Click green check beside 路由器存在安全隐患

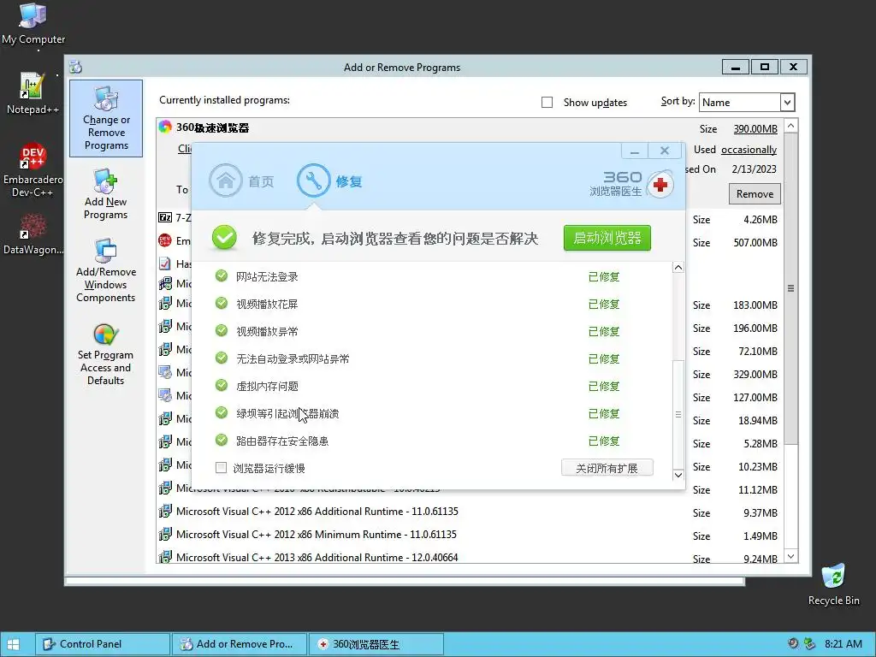(222, 440)
